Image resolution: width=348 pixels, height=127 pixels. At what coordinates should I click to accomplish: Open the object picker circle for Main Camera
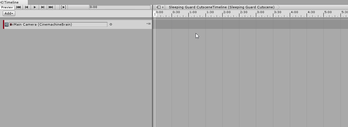111,24
